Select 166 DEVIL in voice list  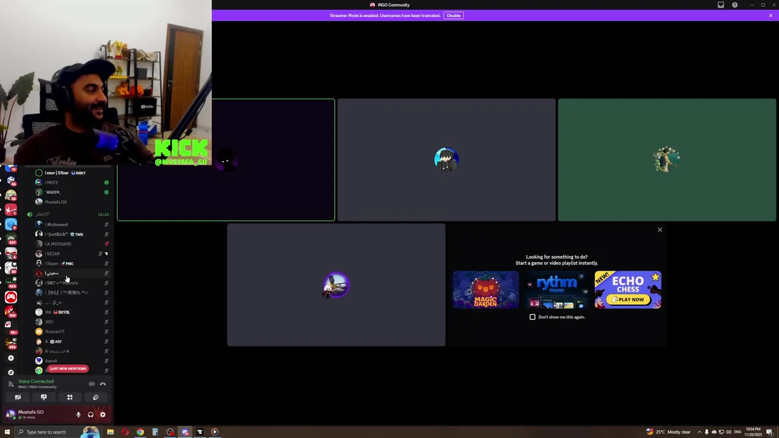pos(71,312)
